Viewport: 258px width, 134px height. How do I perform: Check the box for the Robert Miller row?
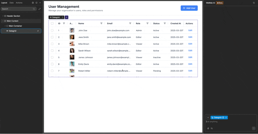[x=52, y=71]
